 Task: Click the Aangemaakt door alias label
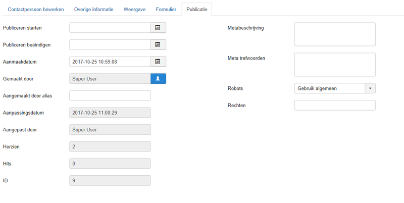click(x=27, y=96)
